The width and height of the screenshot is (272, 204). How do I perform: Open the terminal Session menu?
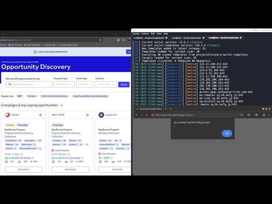click(136, 34)
